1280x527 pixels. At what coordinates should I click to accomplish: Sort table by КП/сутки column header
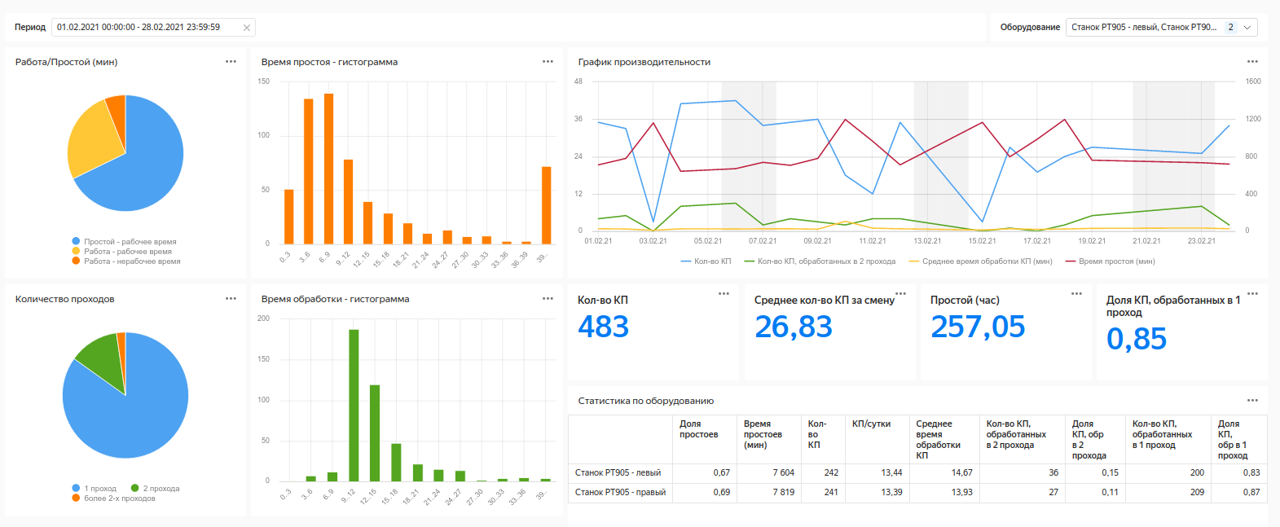(x=871, y=424)
